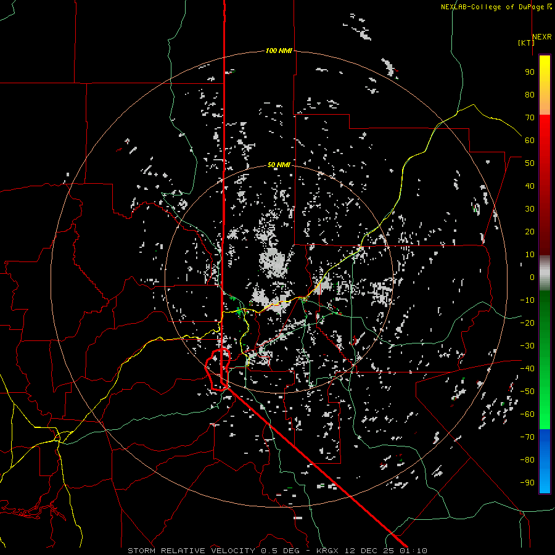Select the 60 label on the color scale
This screenshot has width=555, height=555.
530,141
